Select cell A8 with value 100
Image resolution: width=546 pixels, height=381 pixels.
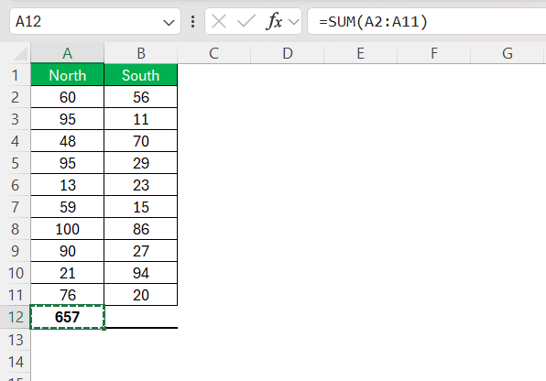pos(67,229)
